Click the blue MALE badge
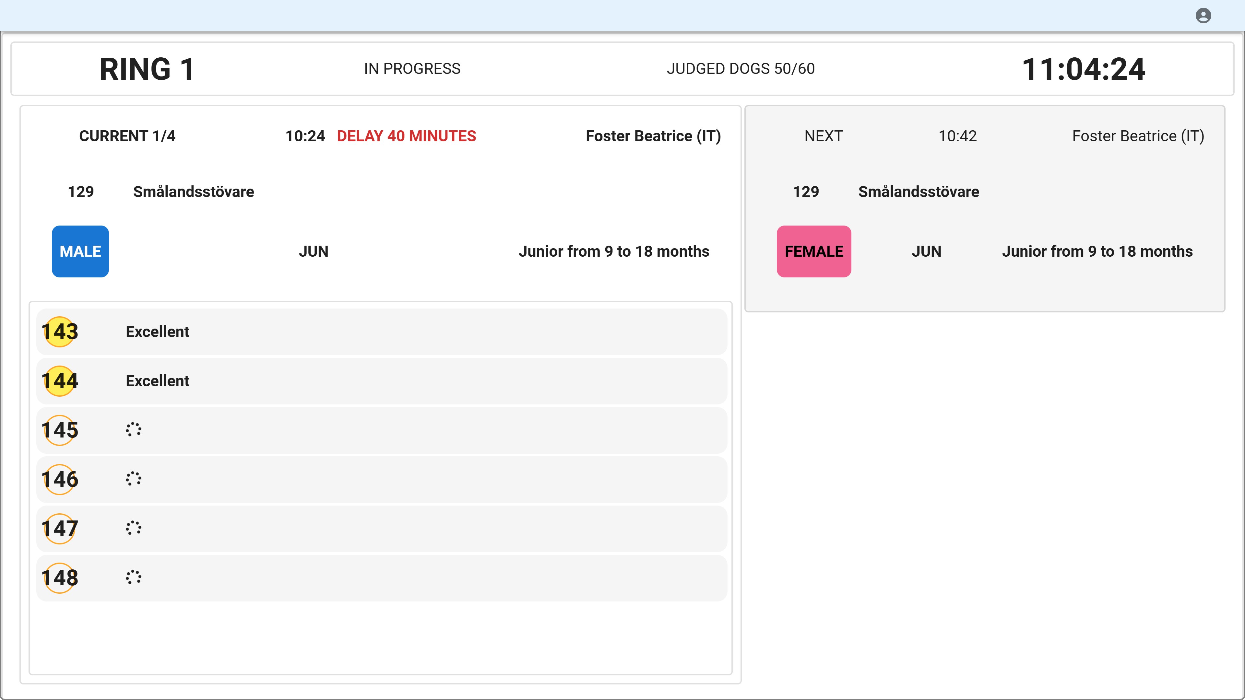 click(80, 251)
